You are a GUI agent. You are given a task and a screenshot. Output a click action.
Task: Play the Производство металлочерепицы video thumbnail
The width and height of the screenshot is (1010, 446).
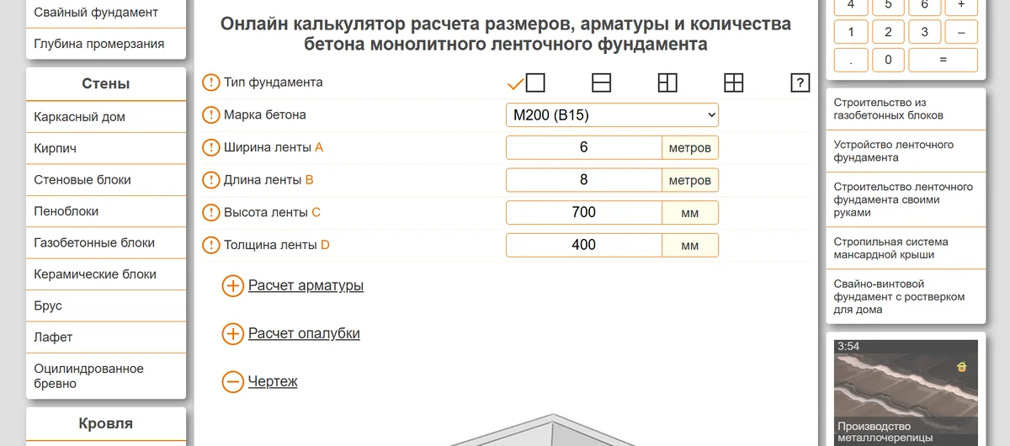(906, 390)
